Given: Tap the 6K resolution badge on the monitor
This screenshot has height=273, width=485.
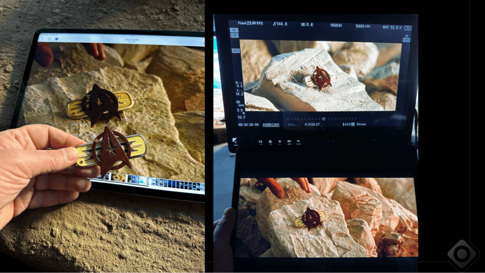Looking at the screenshot, I should (234, 30).
